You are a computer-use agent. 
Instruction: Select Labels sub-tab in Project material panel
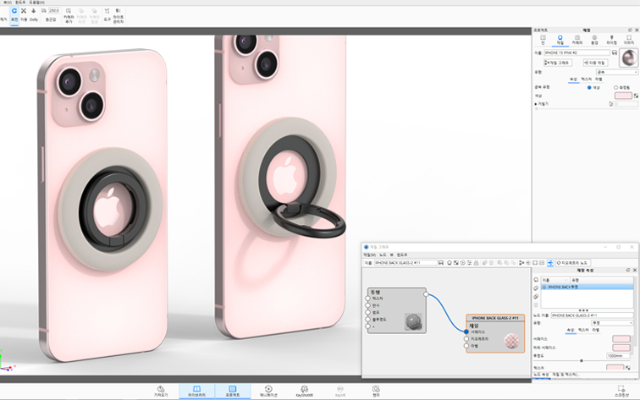599,79
